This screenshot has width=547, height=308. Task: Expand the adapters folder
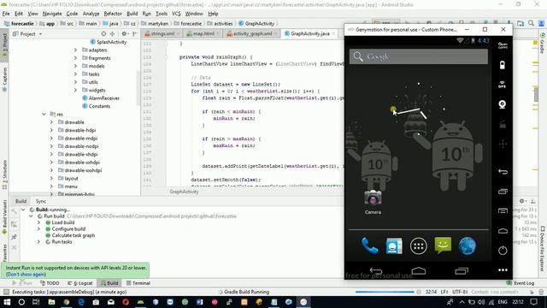tap(76, 50)
